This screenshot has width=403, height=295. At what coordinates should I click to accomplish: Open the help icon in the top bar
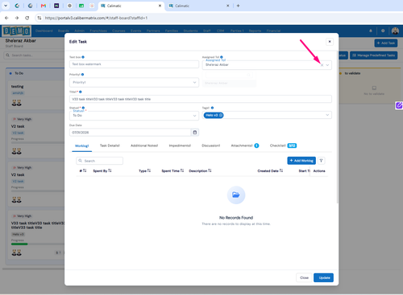click(383, 31)
